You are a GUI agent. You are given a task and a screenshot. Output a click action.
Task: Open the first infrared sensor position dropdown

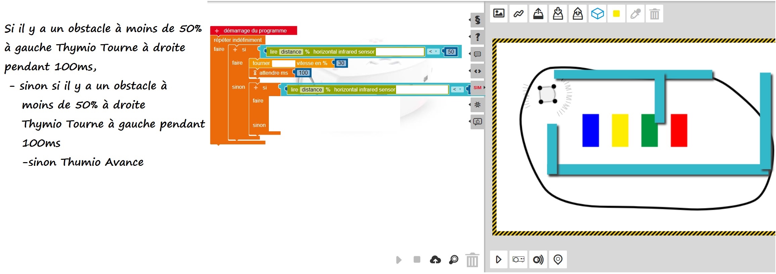click(400, 52)
